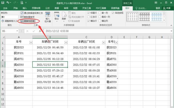The height and width of the screenshot is (108, 174).
Task: Open the 插入 Insert tab
Action: coord(25,8)
